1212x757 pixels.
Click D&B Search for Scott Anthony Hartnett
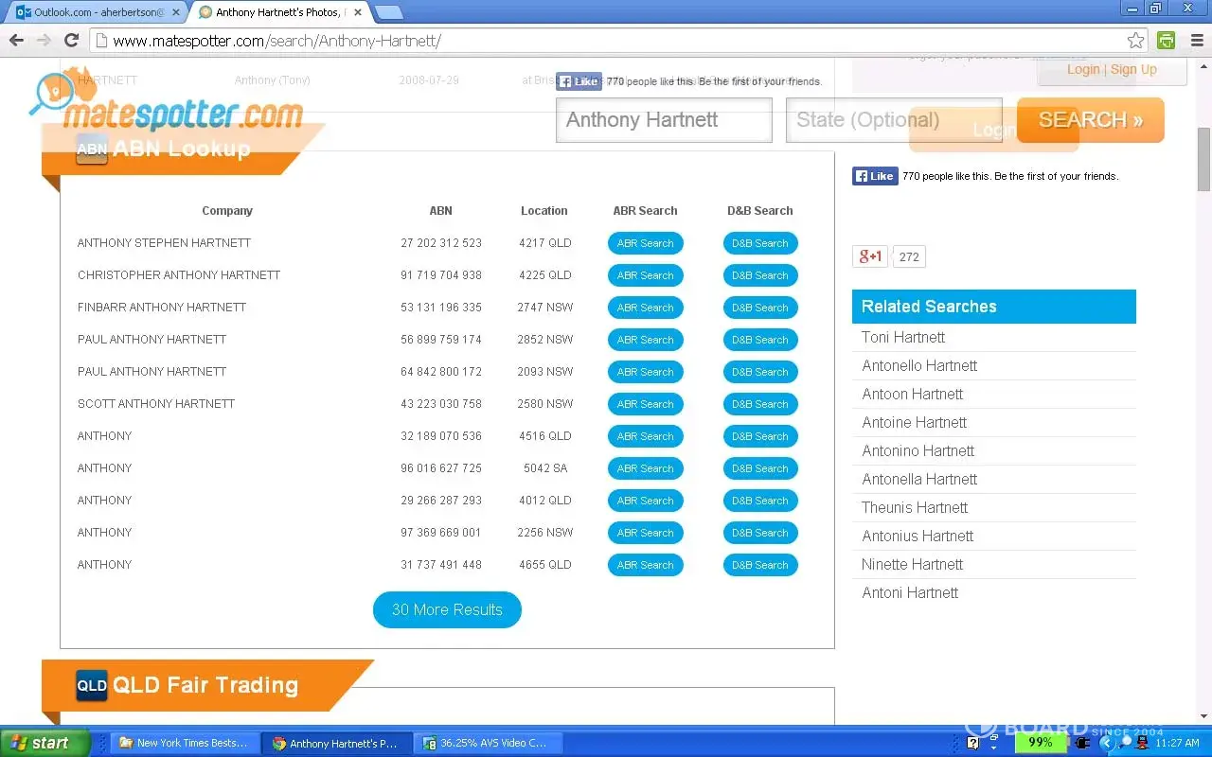[759, 404]
